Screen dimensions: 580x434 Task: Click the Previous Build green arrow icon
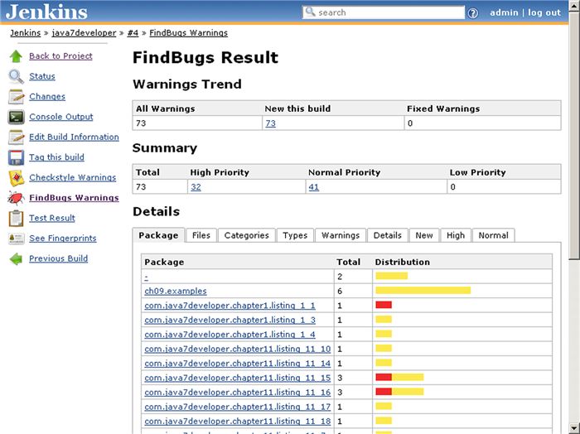(x=16, y=258)
